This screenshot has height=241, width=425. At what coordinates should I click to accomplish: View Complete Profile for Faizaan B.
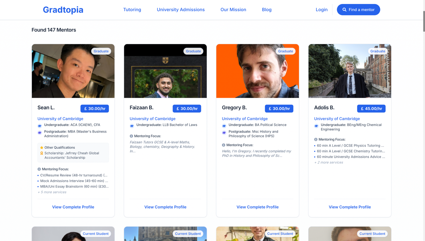pyautogui.click(x=165, y=207)
